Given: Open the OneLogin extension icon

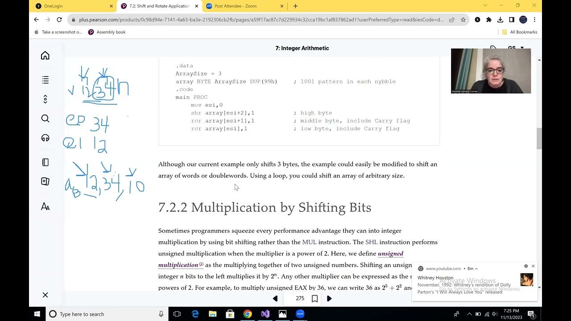Looking at the screenshot, I should pos(477,20).
